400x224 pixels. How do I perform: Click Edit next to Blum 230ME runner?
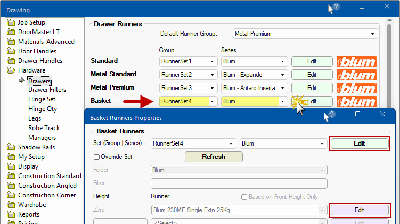pos(359,210)
